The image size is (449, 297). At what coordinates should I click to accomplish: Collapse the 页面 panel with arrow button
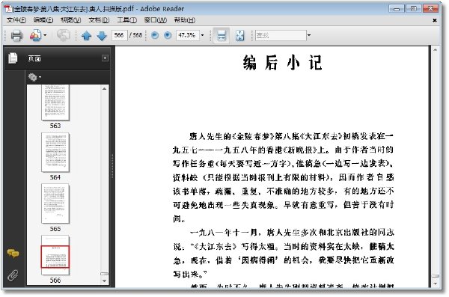tap(105, 58)
